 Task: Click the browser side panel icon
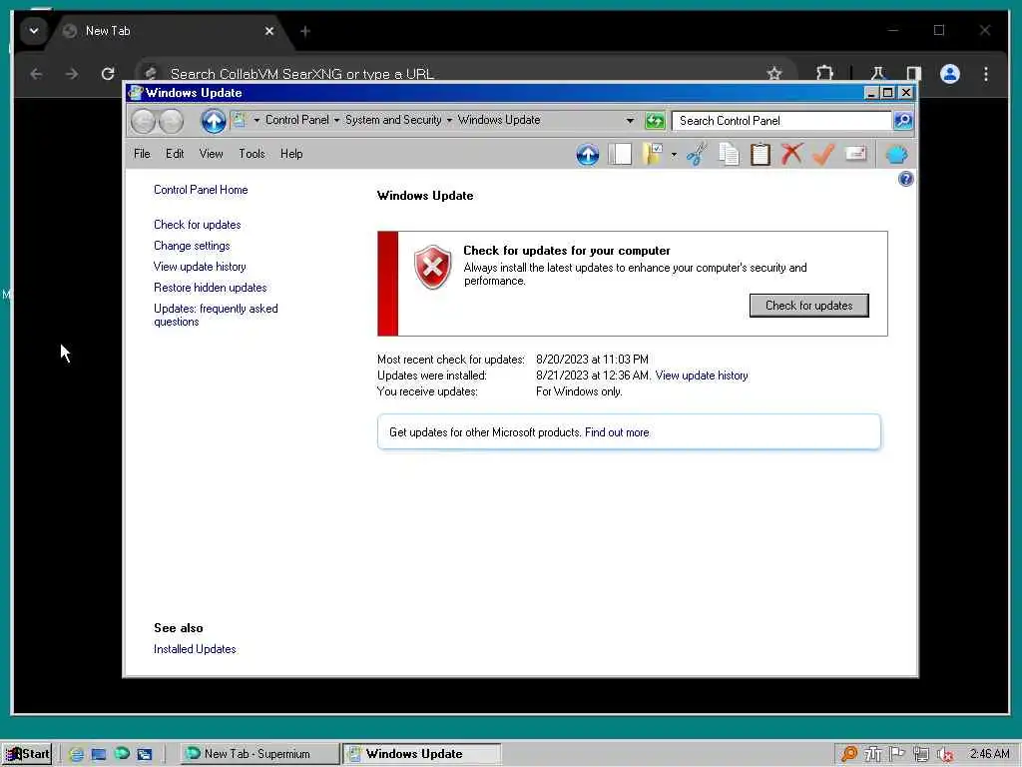click(x=914, y=74)
